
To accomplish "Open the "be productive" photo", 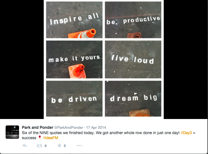I will 133,20.
